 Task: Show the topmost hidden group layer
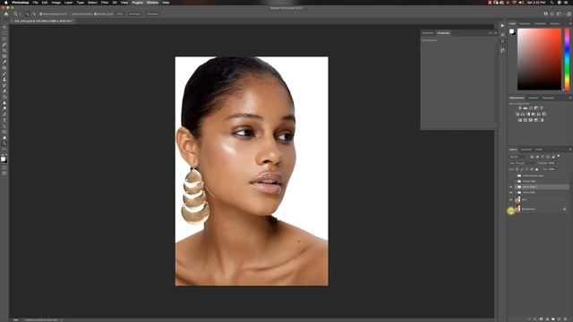511,175
